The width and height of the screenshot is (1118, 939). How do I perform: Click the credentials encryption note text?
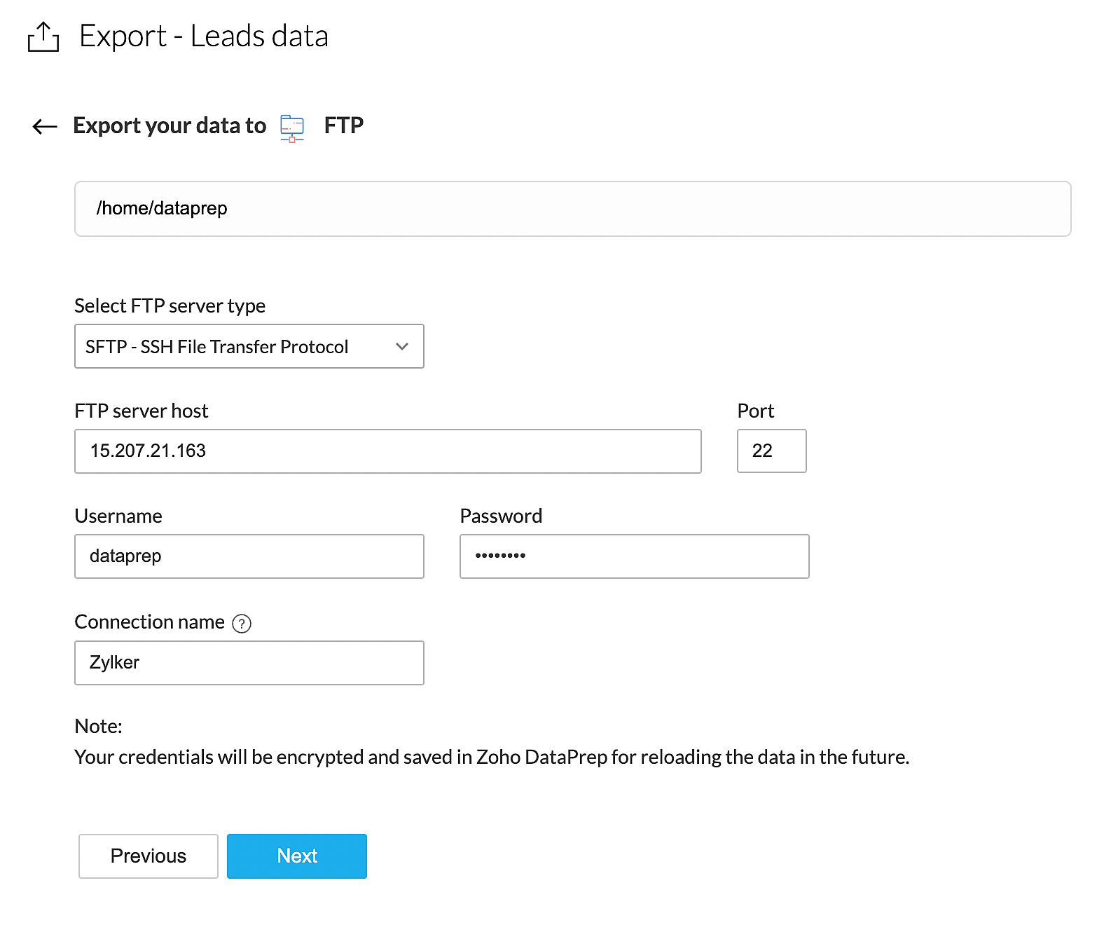tap(492, 758)
